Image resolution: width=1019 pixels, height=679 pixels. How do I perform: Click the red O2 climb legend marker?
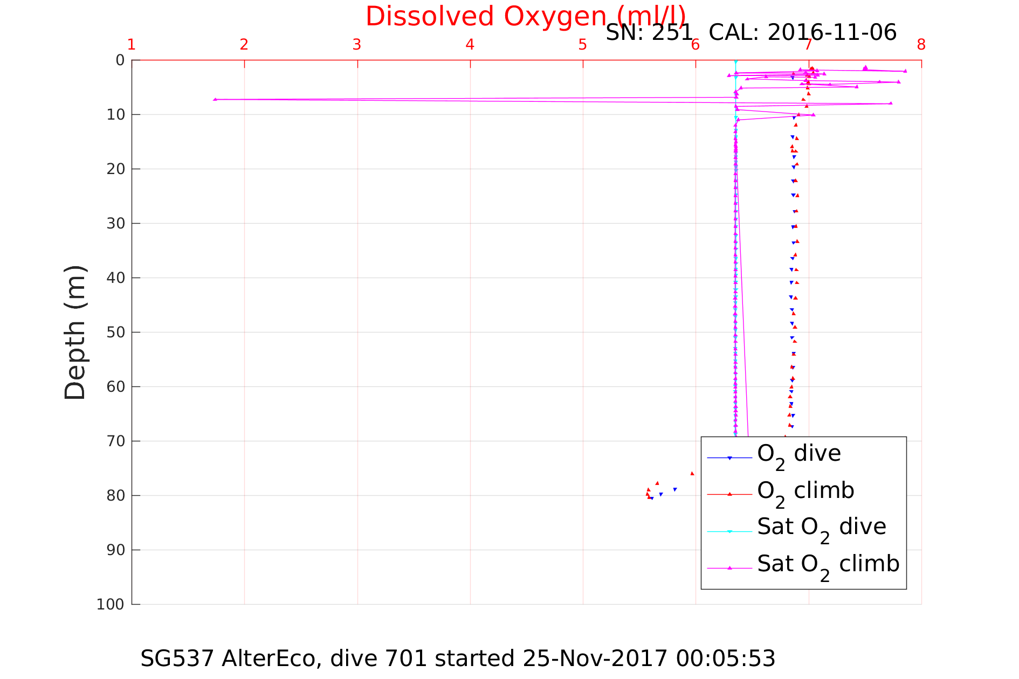tap(729, 494)
